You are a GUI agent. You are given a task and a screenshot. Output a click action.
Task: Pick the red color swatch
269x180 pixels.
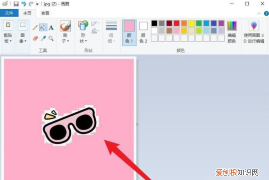[x=177, y=23]
